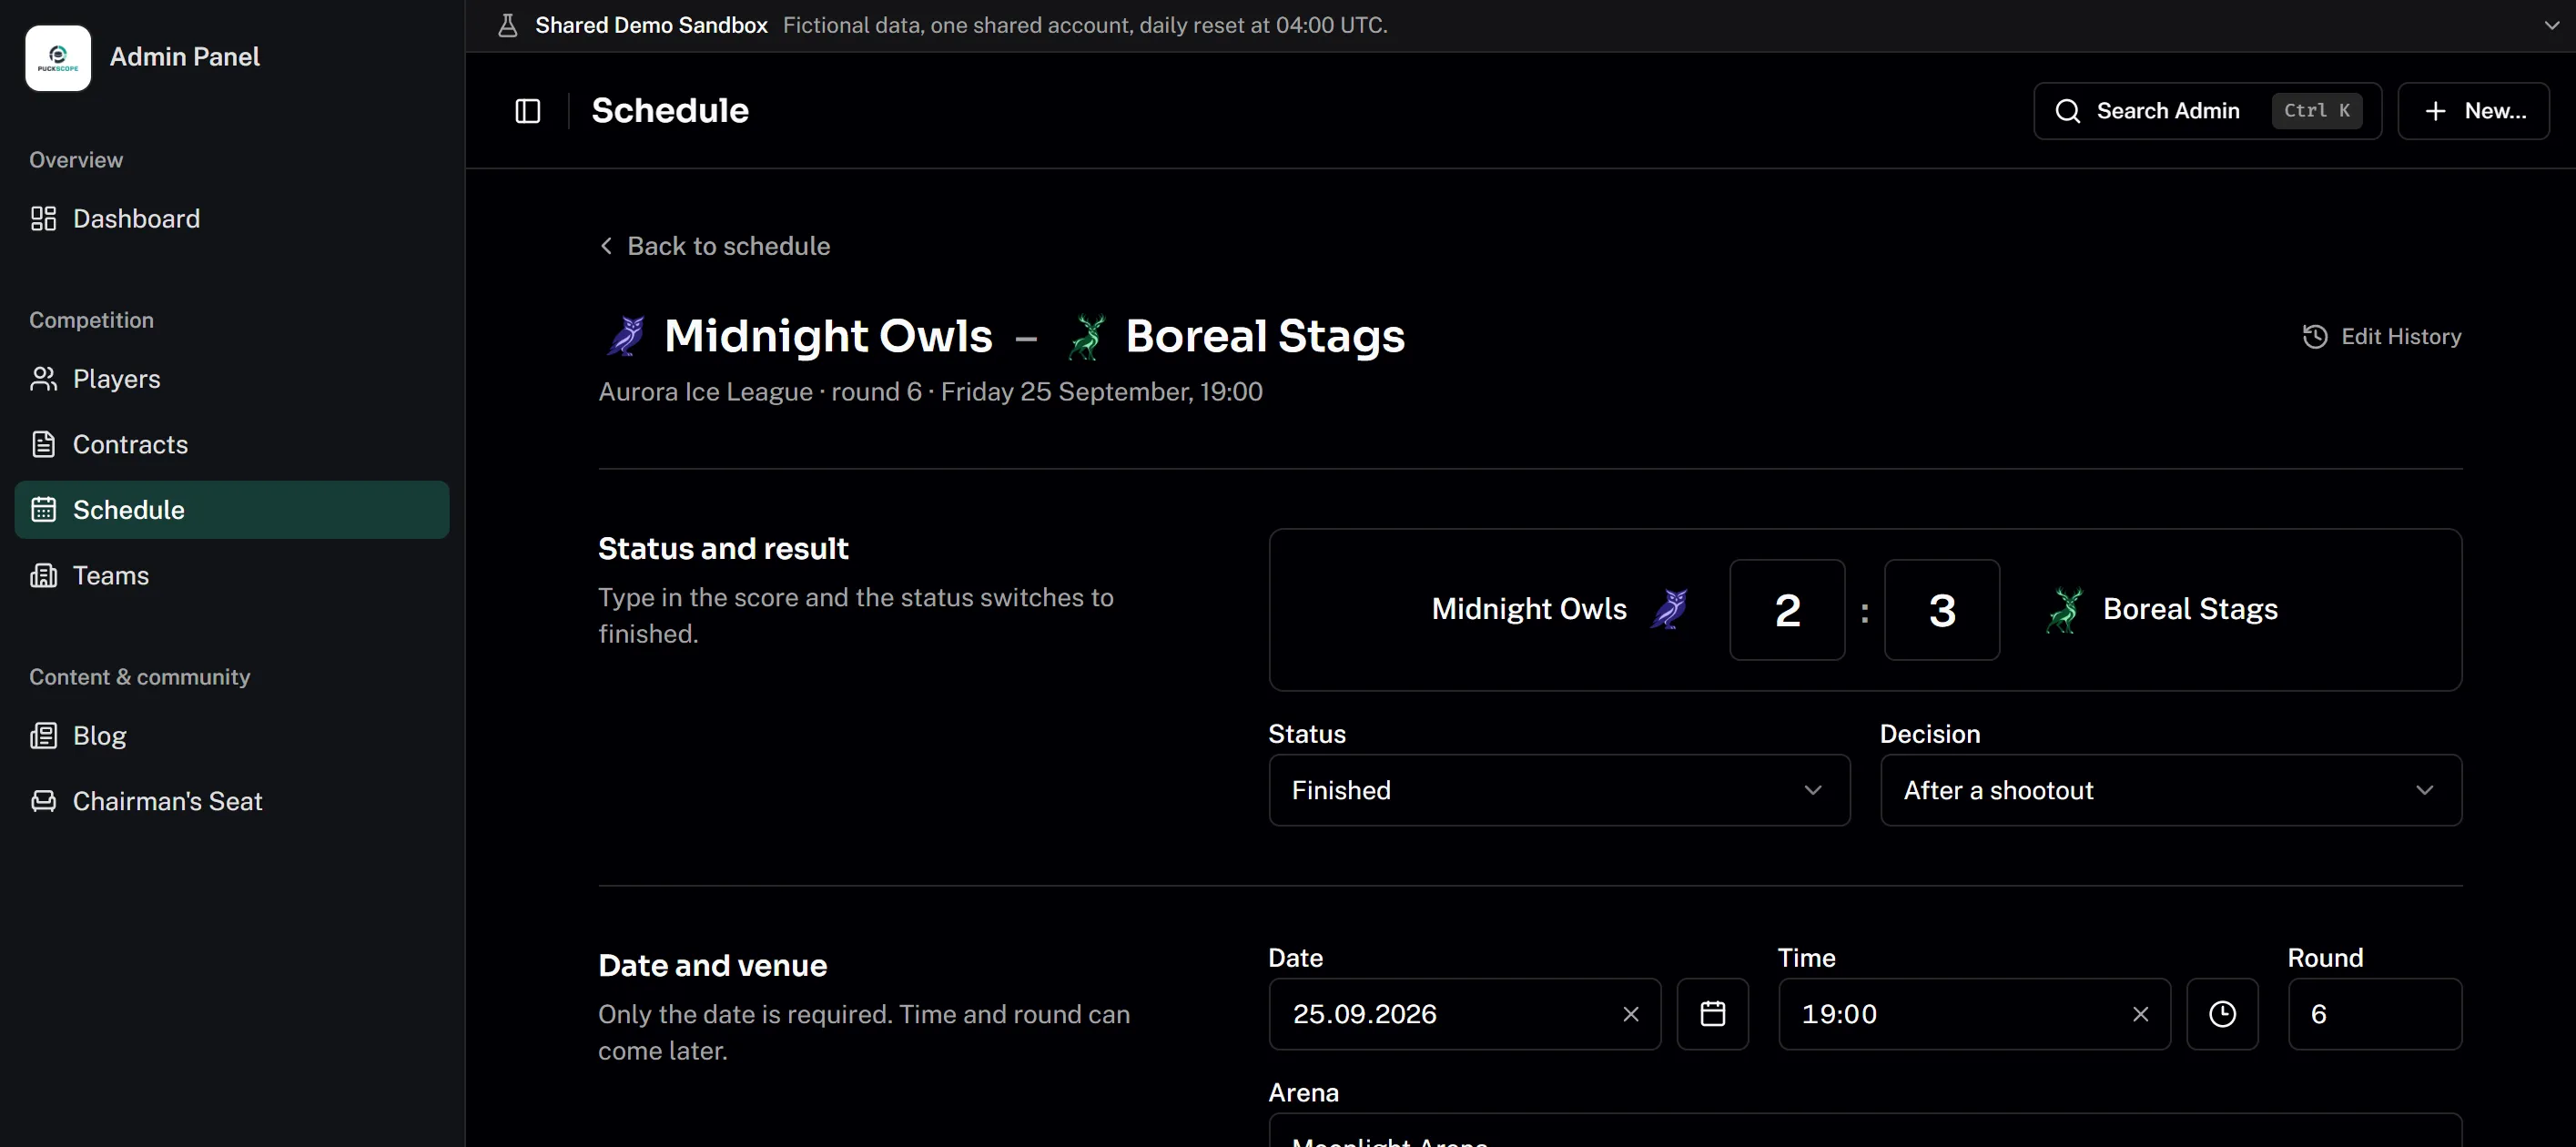The image size is (2576, 1147).
Task: Click the Midnight Owls owl logo in heading
Action: [626, 336]
